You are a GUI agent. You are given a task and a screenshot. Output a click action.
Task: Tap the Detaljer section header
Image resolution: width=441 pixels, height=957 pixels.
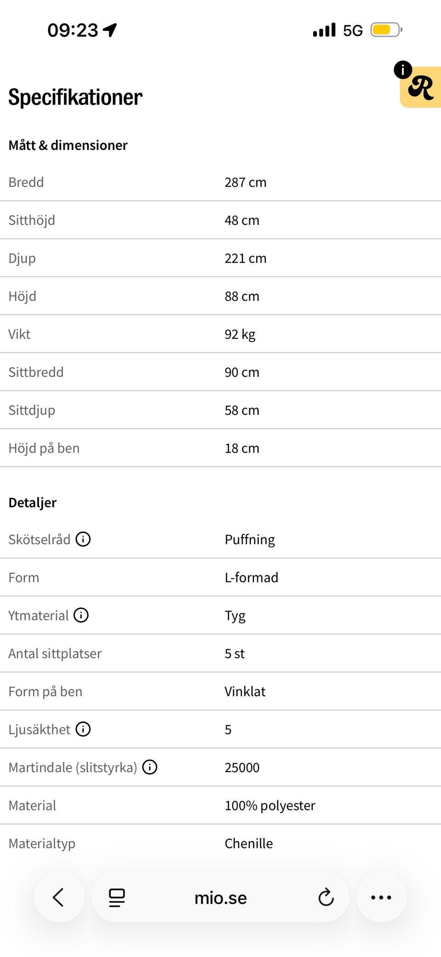[33, 503]
